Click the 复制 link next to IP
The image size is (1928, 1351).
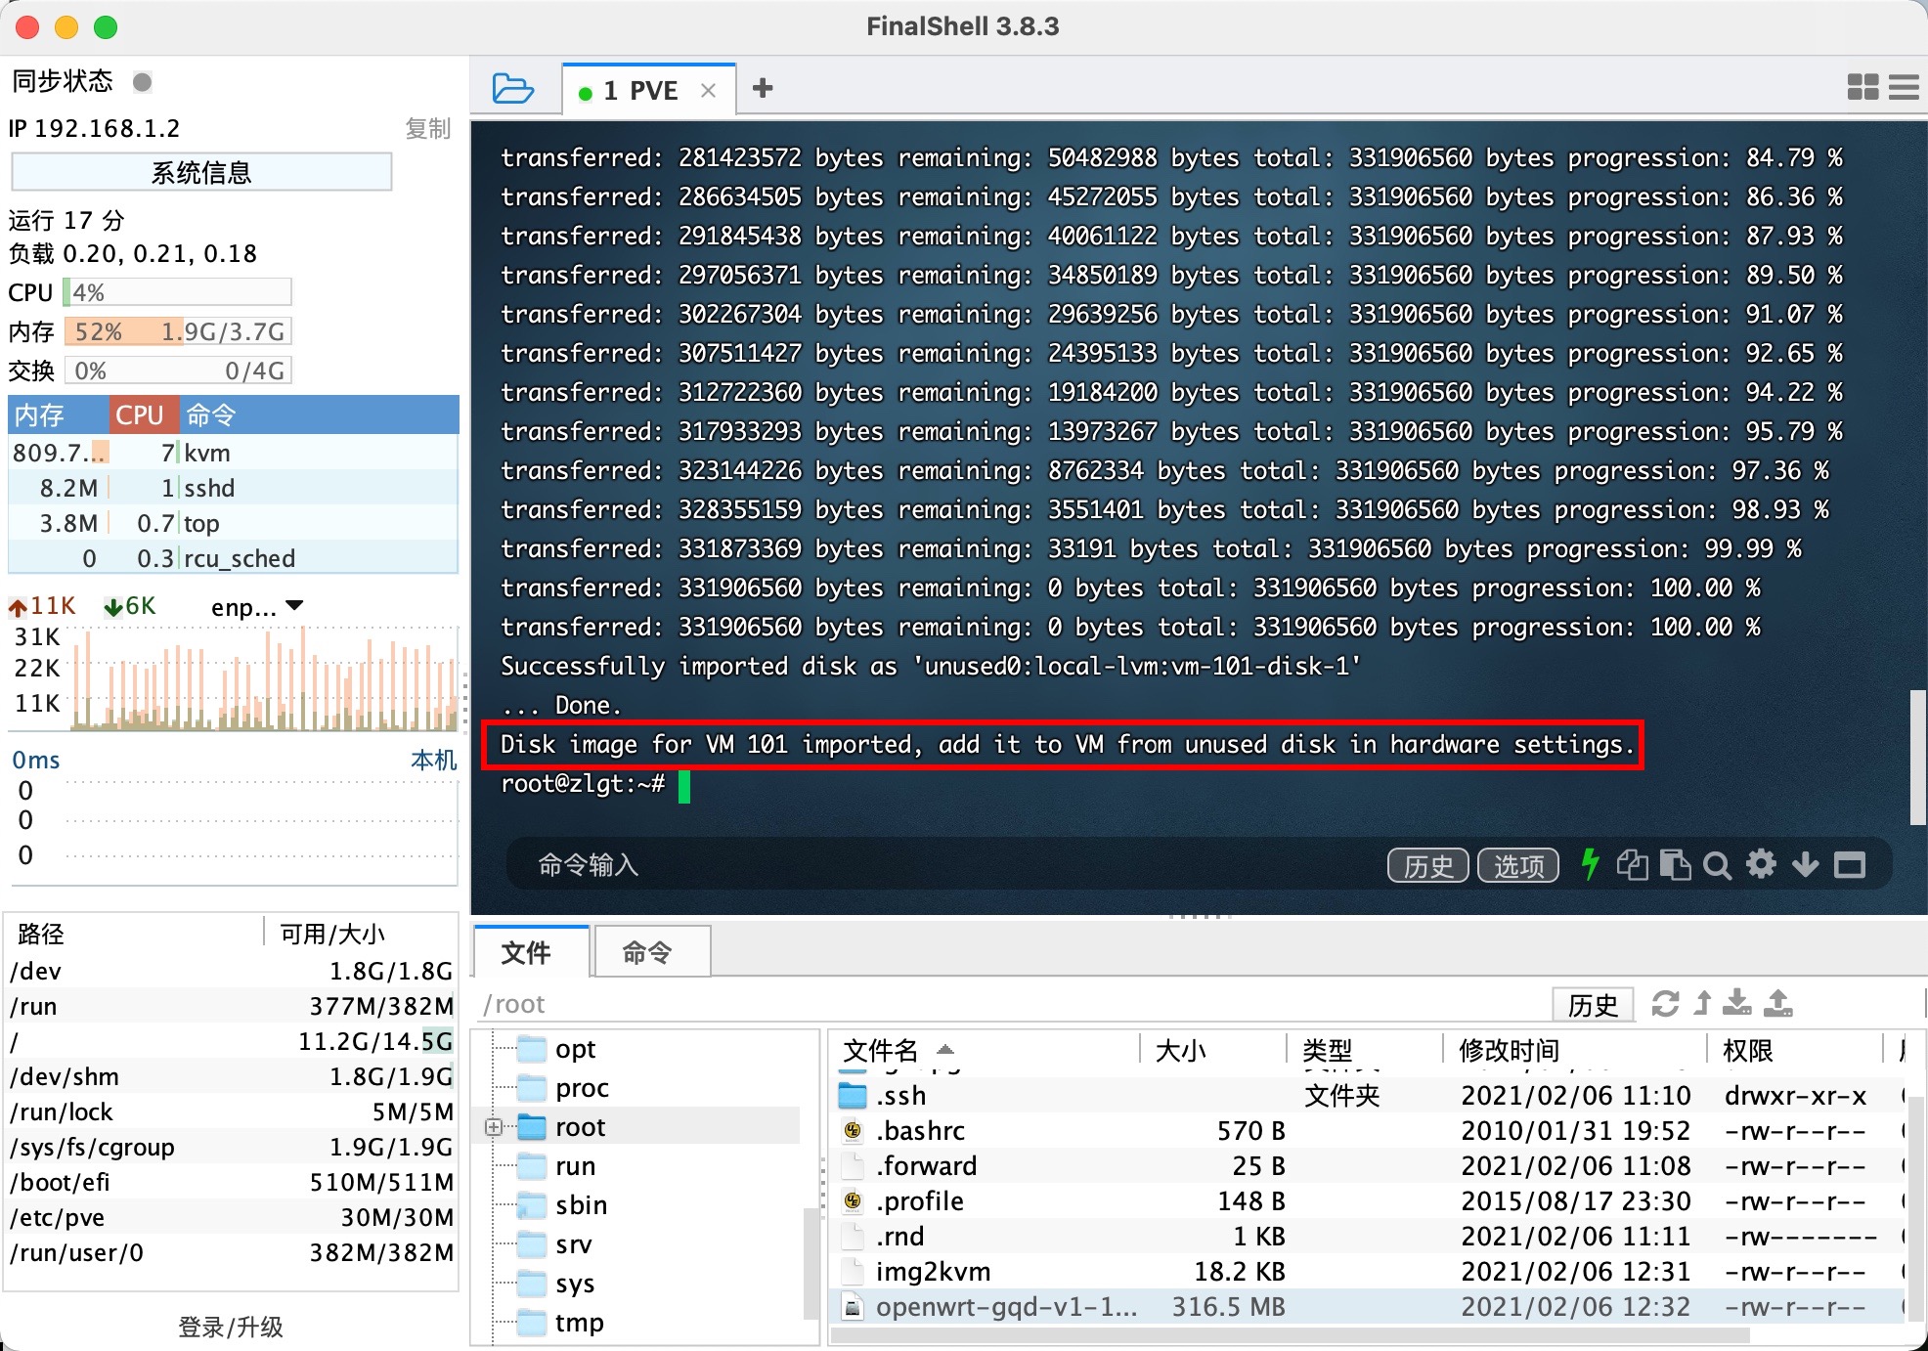427,128
